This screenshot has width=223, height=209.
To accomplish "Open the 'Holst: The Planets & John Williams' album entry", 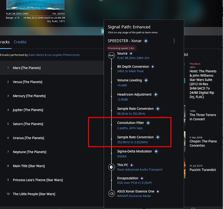I will (x=203, y=84).
